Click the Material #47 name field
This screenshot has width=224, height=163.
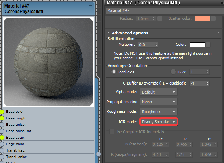165,11
